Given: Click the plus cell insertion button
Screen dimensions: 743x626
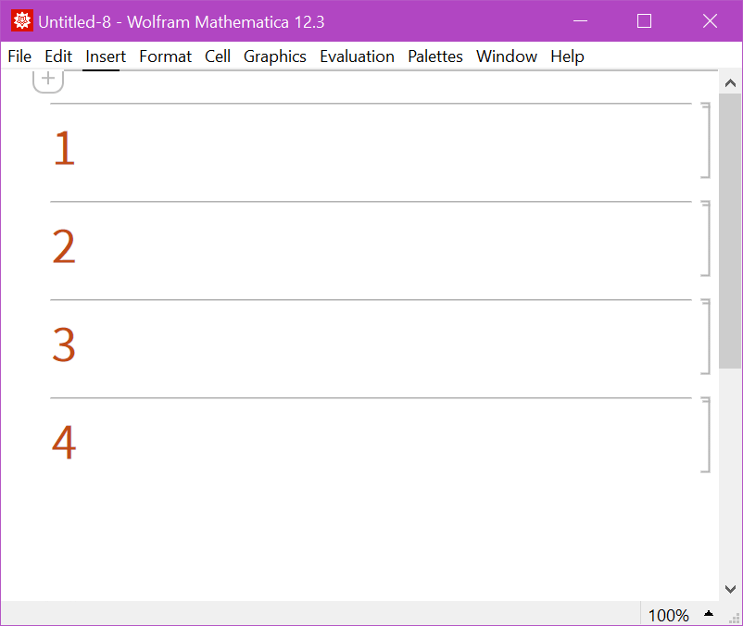Looking at the screenshot, I should [x=48, y=80].
